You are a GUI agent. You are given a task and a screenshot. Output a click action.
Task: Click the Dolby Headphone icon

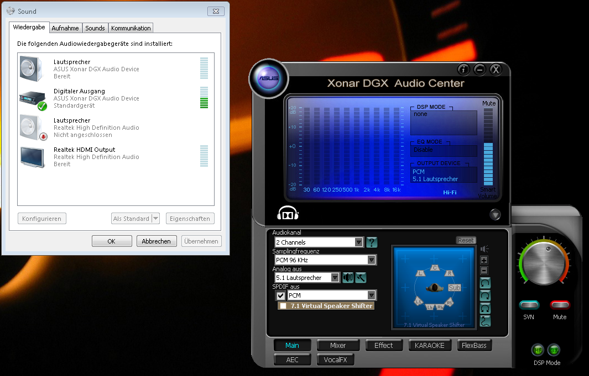[288, 214]
